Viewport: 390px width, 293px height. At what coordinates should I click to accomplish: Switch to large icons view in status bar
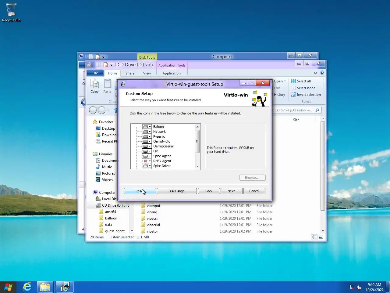(x=321, y=237)
